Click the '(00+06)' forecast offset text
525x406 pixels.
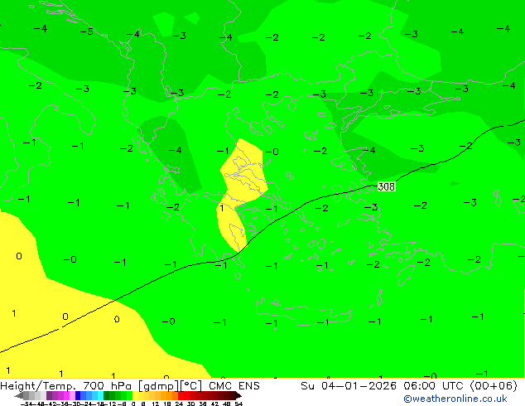[x=494, y=386]
